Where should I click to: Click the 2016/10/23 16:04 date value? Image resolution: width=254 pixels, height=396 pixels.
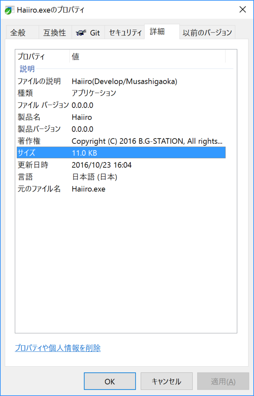tap(102, 165)
